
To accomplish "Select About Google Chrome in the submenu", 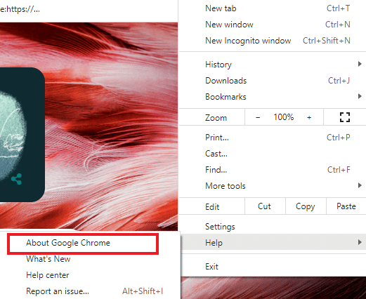I will pyautogui.click(x=83, y=243).
